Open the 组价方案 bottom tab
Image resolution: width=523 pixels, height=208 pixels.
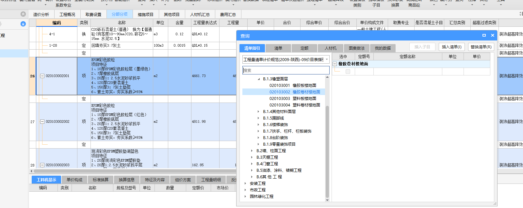click(183, 180)
